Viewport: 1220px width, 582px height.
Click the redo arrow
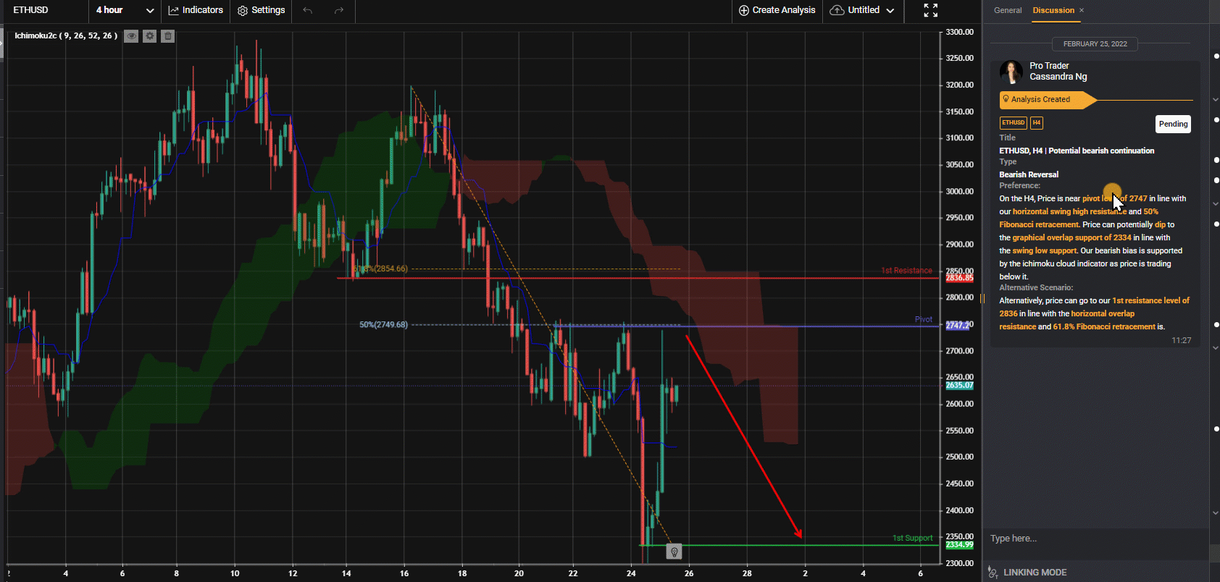tap(338, 10)
